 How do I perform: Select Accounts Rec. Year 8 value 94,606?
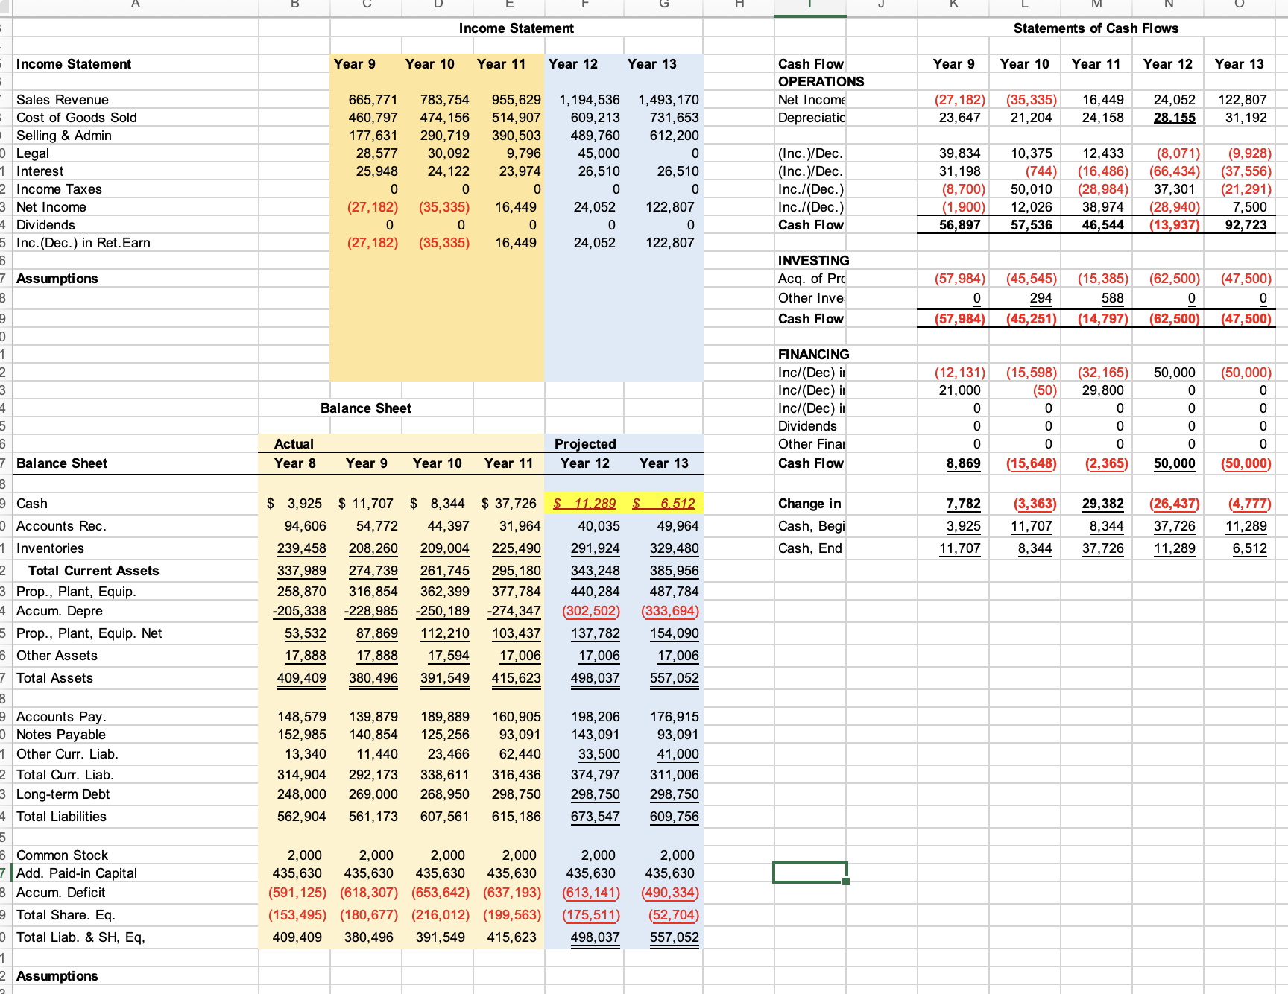[305, 526]
